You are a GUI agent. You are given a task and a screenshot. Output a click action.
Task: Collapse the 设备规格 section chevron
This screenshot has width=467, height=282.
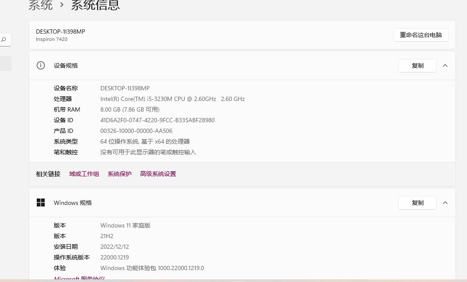pos(445,66)
